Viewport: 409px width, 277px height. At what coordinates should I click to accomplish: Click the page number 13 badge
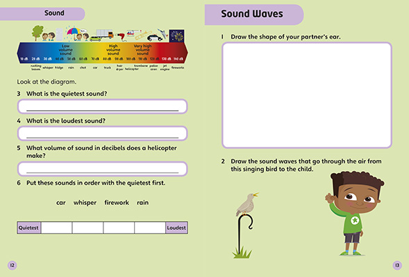tap(397, 265)
